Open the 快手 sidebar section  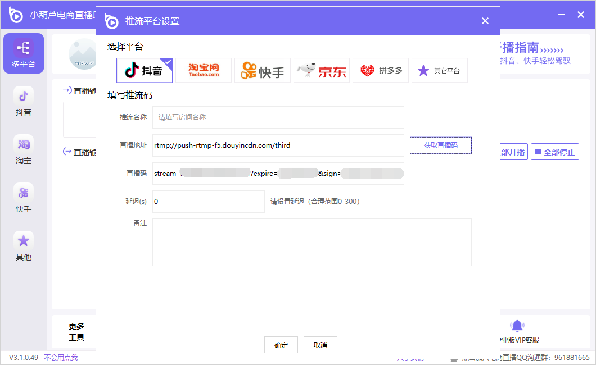(24, 198)
